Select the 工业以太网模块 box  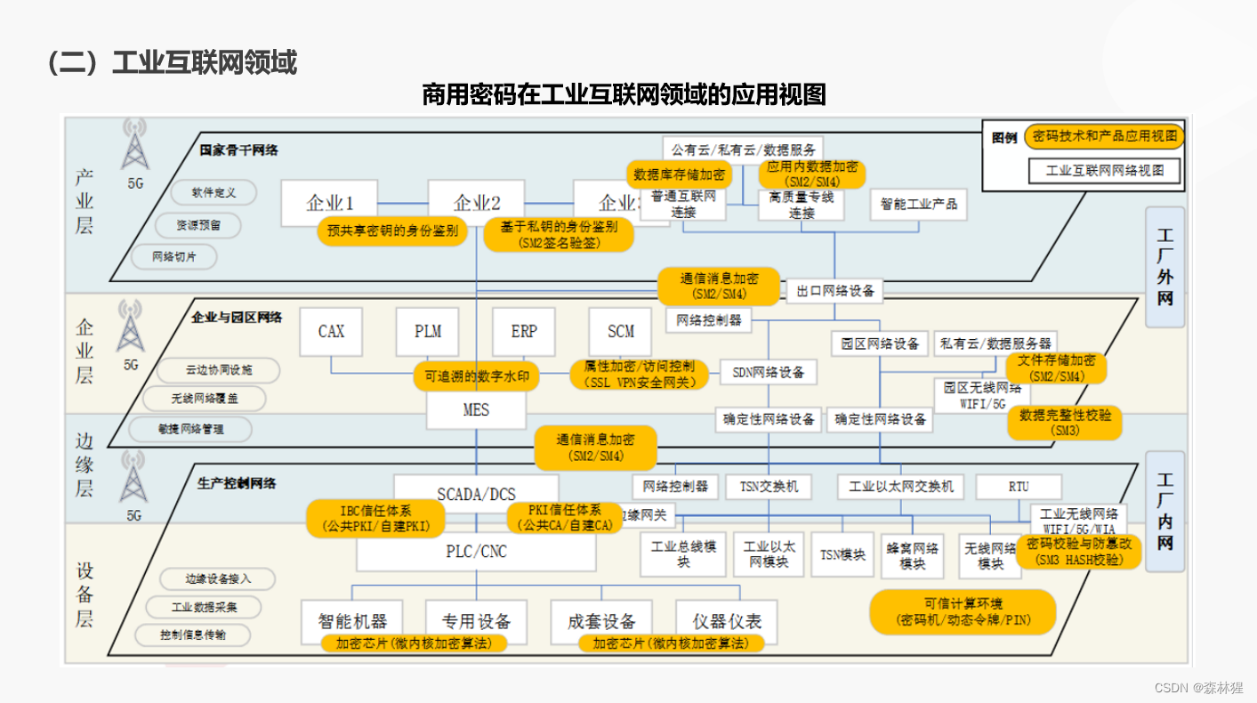[x=769, y=554]
